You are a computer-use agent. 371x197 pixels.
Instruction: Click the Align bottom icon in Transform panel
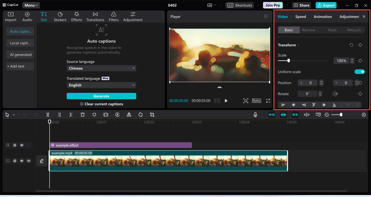pos(334,105)
